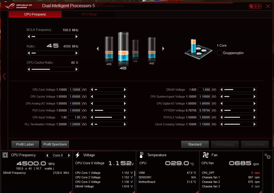Show previous core cylinder with left arrow
Viewport: 274px width, 193px height.
[98, 49]
